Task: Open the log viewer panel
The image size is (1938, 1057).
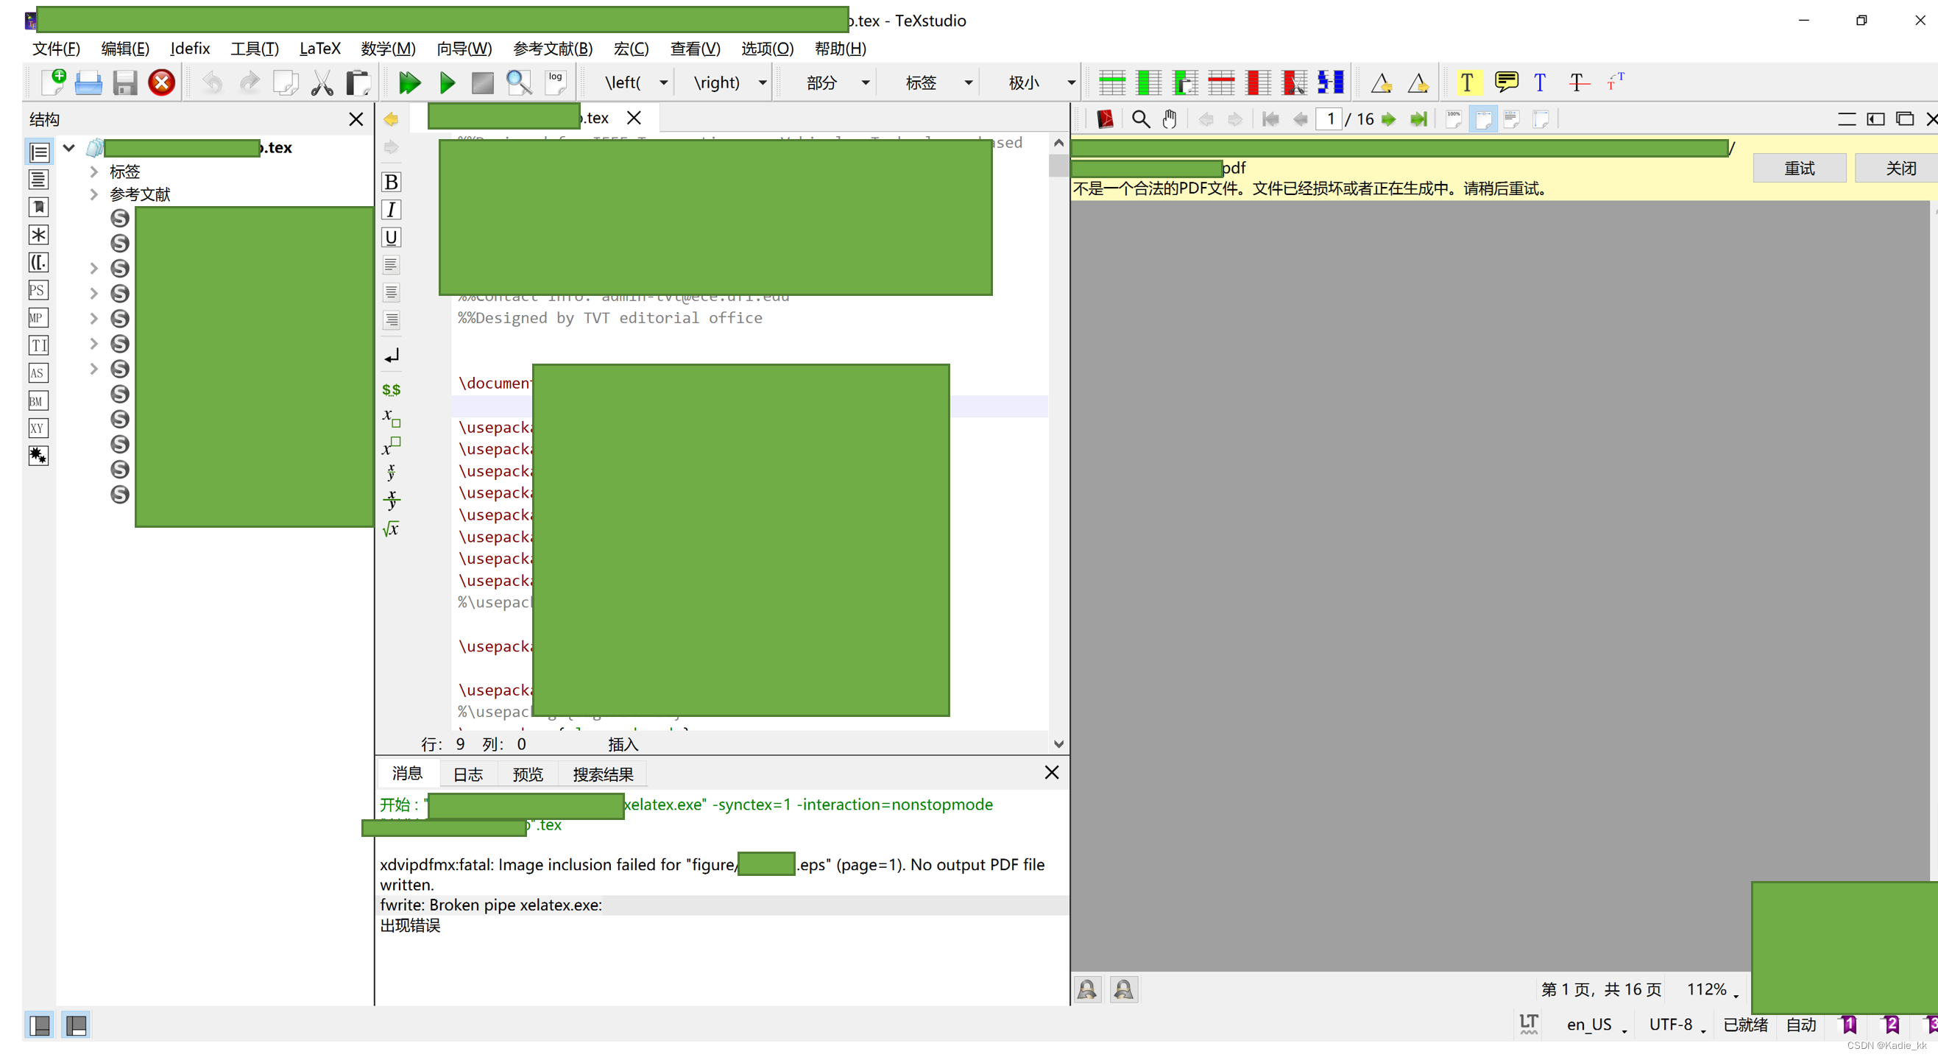Action: [555, 82]
